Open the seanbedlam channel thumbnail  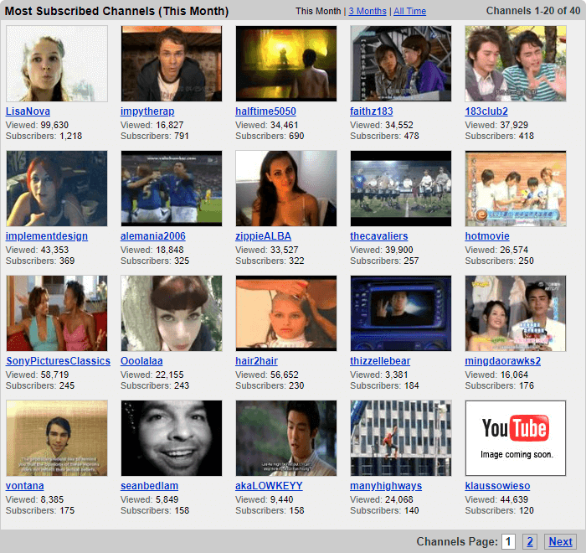[x=172, y=438]
